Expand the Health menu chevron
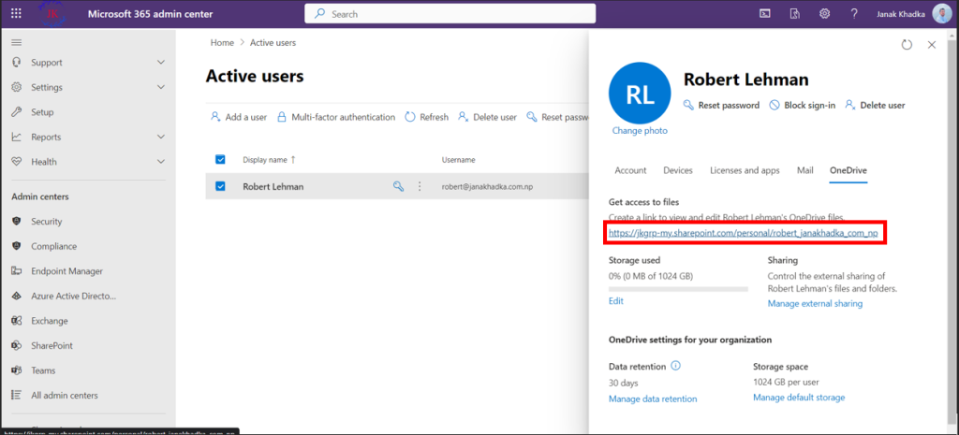959x435 pixels. point(161,162)
